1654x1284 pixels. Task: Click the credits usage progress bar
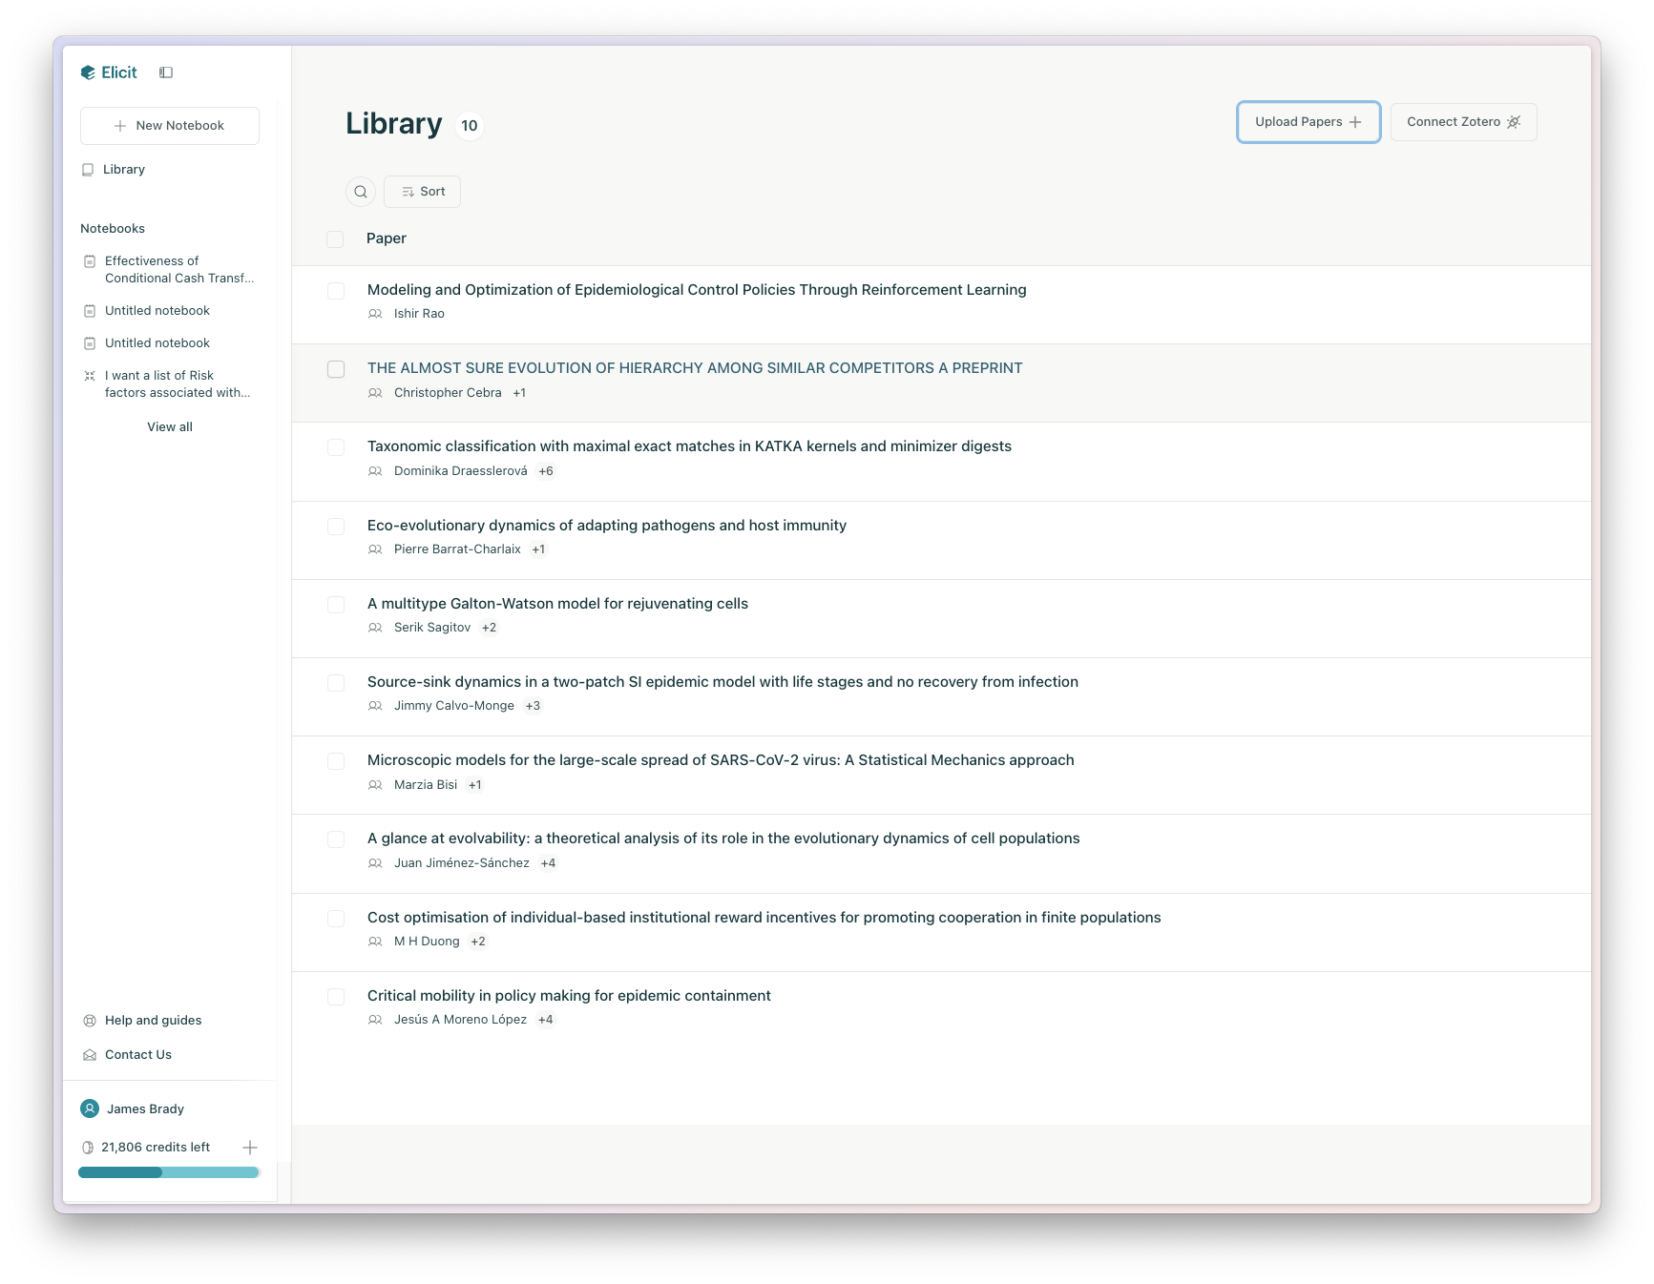(x=169, y=1172)
